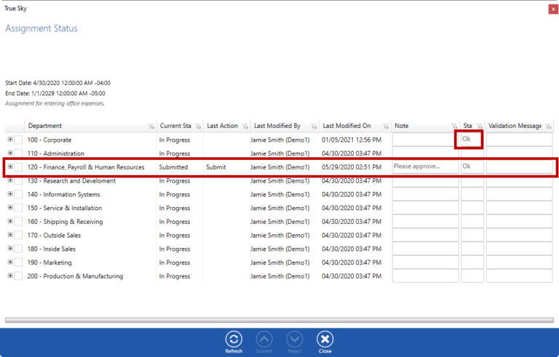Close the True Sky window with X
559x357 pixels.
pos(552,8)
